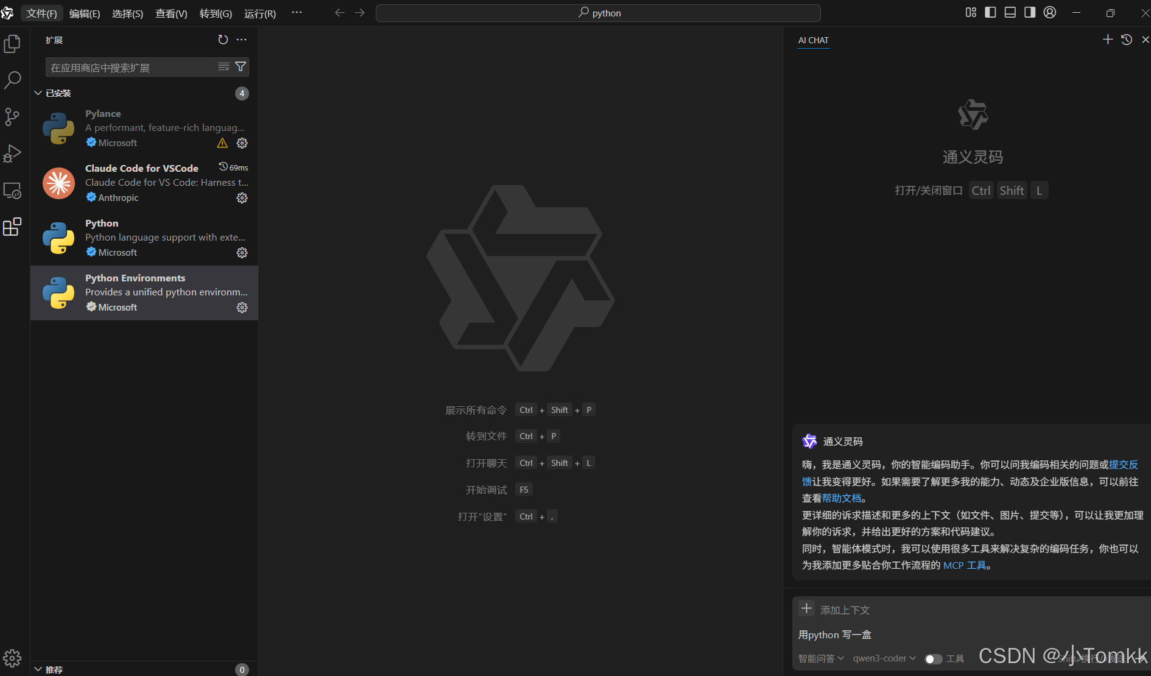Select the Pylance extension entry
The height and width of the screenshot is (676, 1151).
(x=144, y=129)
